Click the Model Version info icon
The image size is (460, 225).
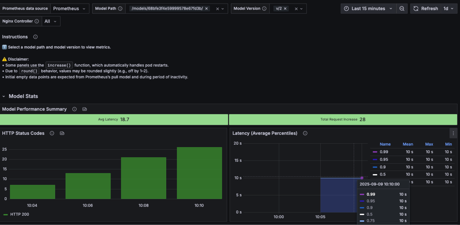coord(264,9)
